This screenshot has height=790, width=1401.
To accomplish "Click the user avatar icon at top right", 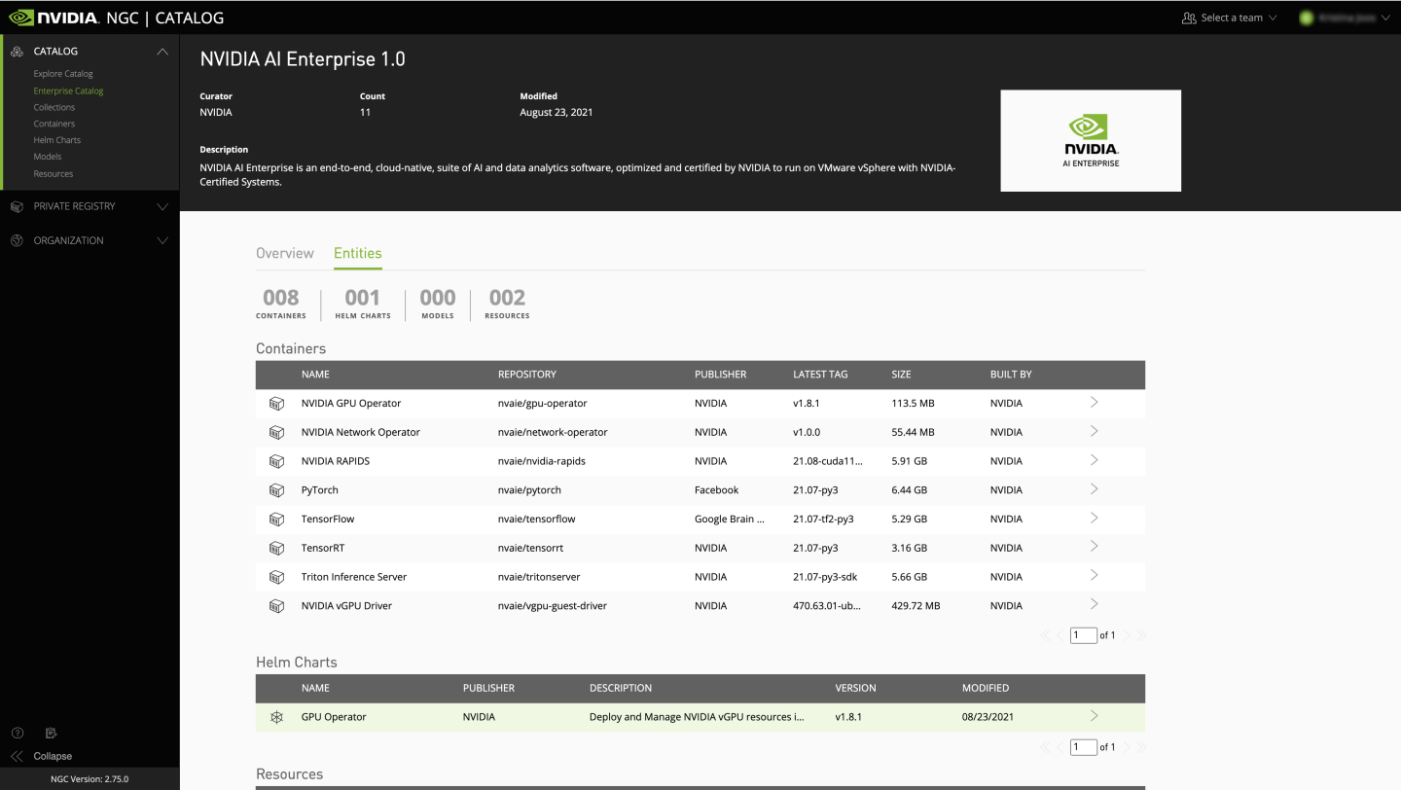I will [x=1306, y=18].
